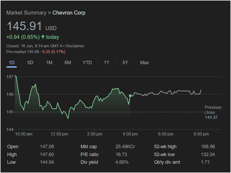Click the P/E ratio value 16.73
Viewport: 231px width, 173px height.
(121, 155)
